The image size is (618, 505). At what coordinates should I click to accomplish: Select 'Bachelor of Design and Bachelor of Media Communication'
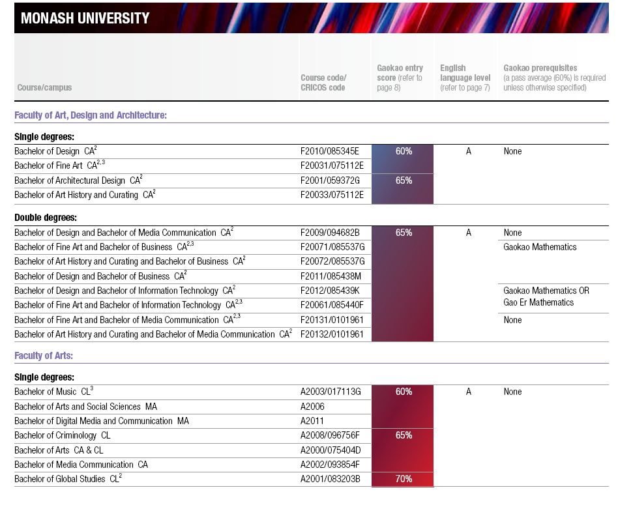[124, 233]
